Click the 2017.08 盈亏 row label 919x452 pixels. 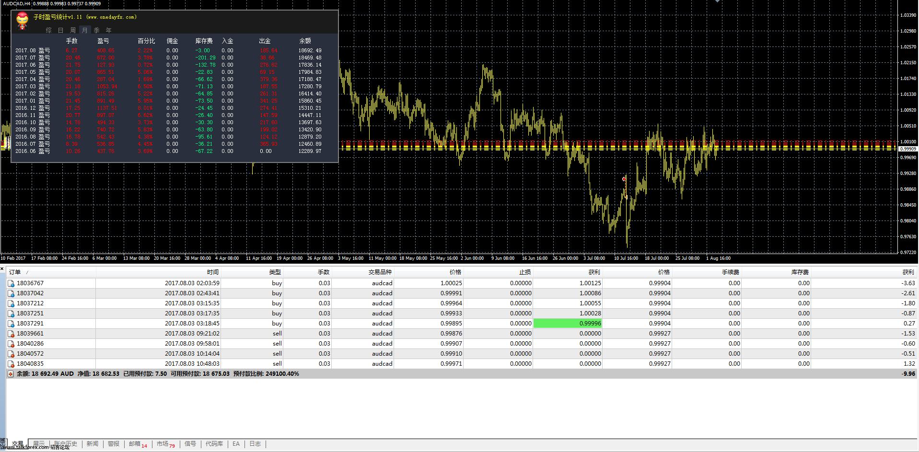pyautogui.click(x=33, y=50)
